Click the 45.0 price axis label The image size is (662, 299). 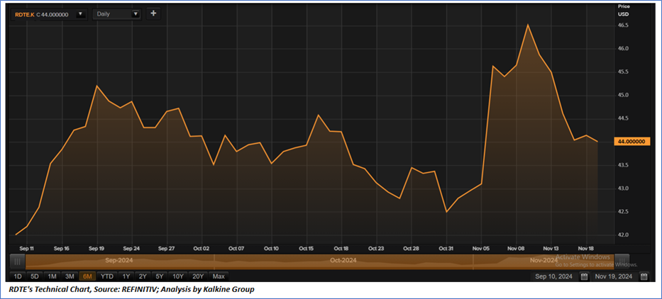623,95
